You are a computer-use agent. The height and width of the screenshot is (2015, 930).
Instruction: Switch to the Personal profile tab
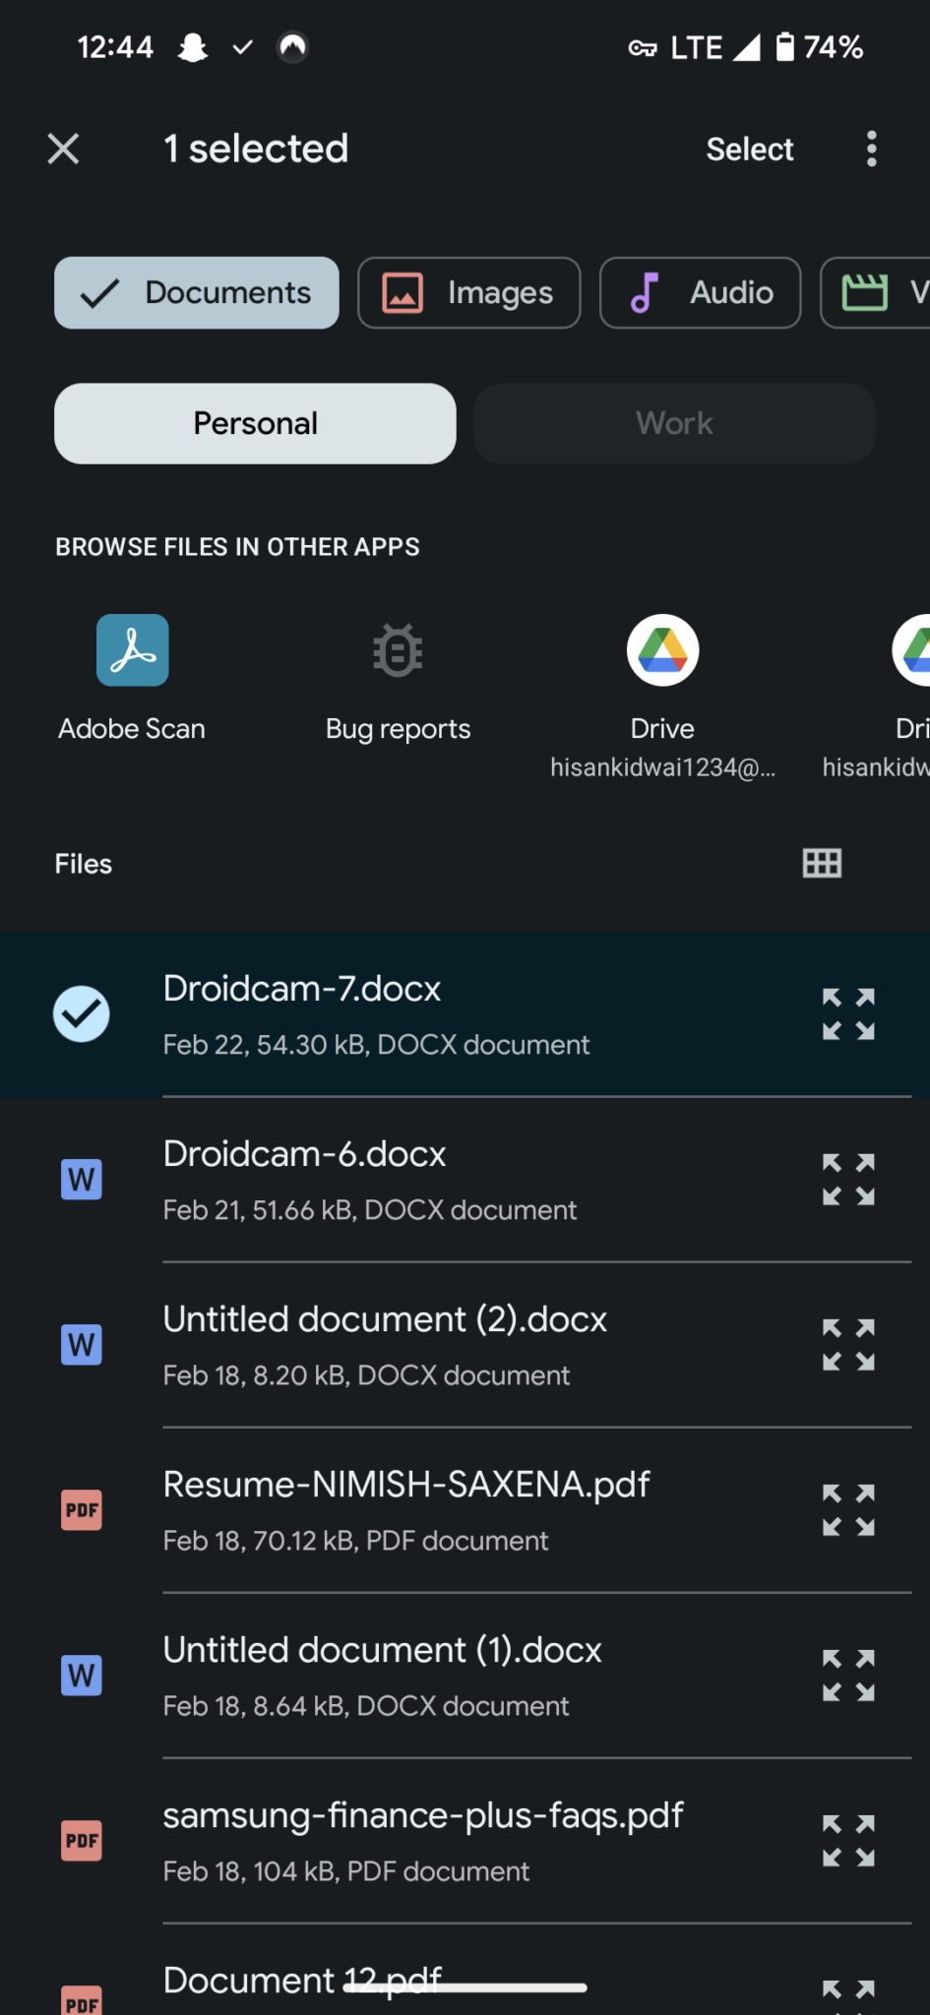255,423
